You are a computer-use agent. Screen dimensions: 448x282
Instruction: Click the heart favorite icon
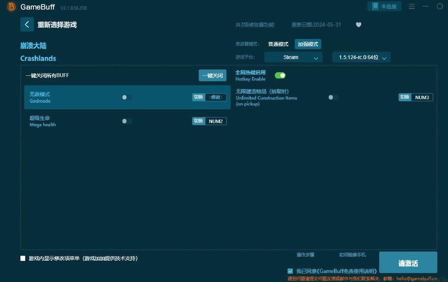[x=358, y=25]
